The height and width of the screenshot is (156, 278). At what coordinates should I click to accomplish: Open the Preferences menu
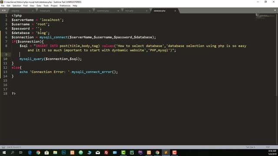(x=65, y=6)
